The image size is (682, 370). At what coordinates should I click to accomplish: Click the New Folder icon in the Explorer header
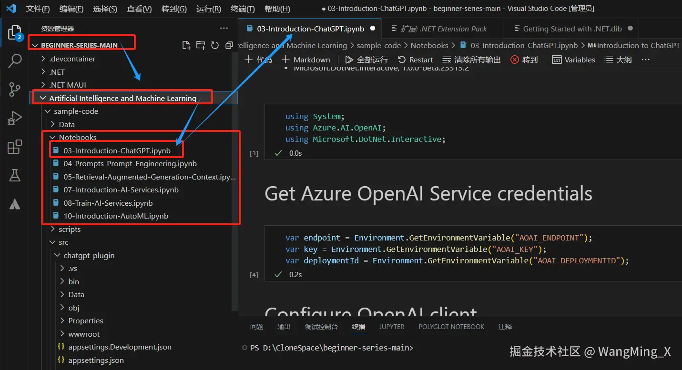[x=201, y=45]
